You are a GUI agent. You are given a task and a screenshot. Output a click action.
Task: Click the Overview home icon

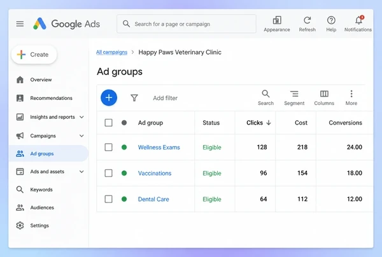point(20,80)
